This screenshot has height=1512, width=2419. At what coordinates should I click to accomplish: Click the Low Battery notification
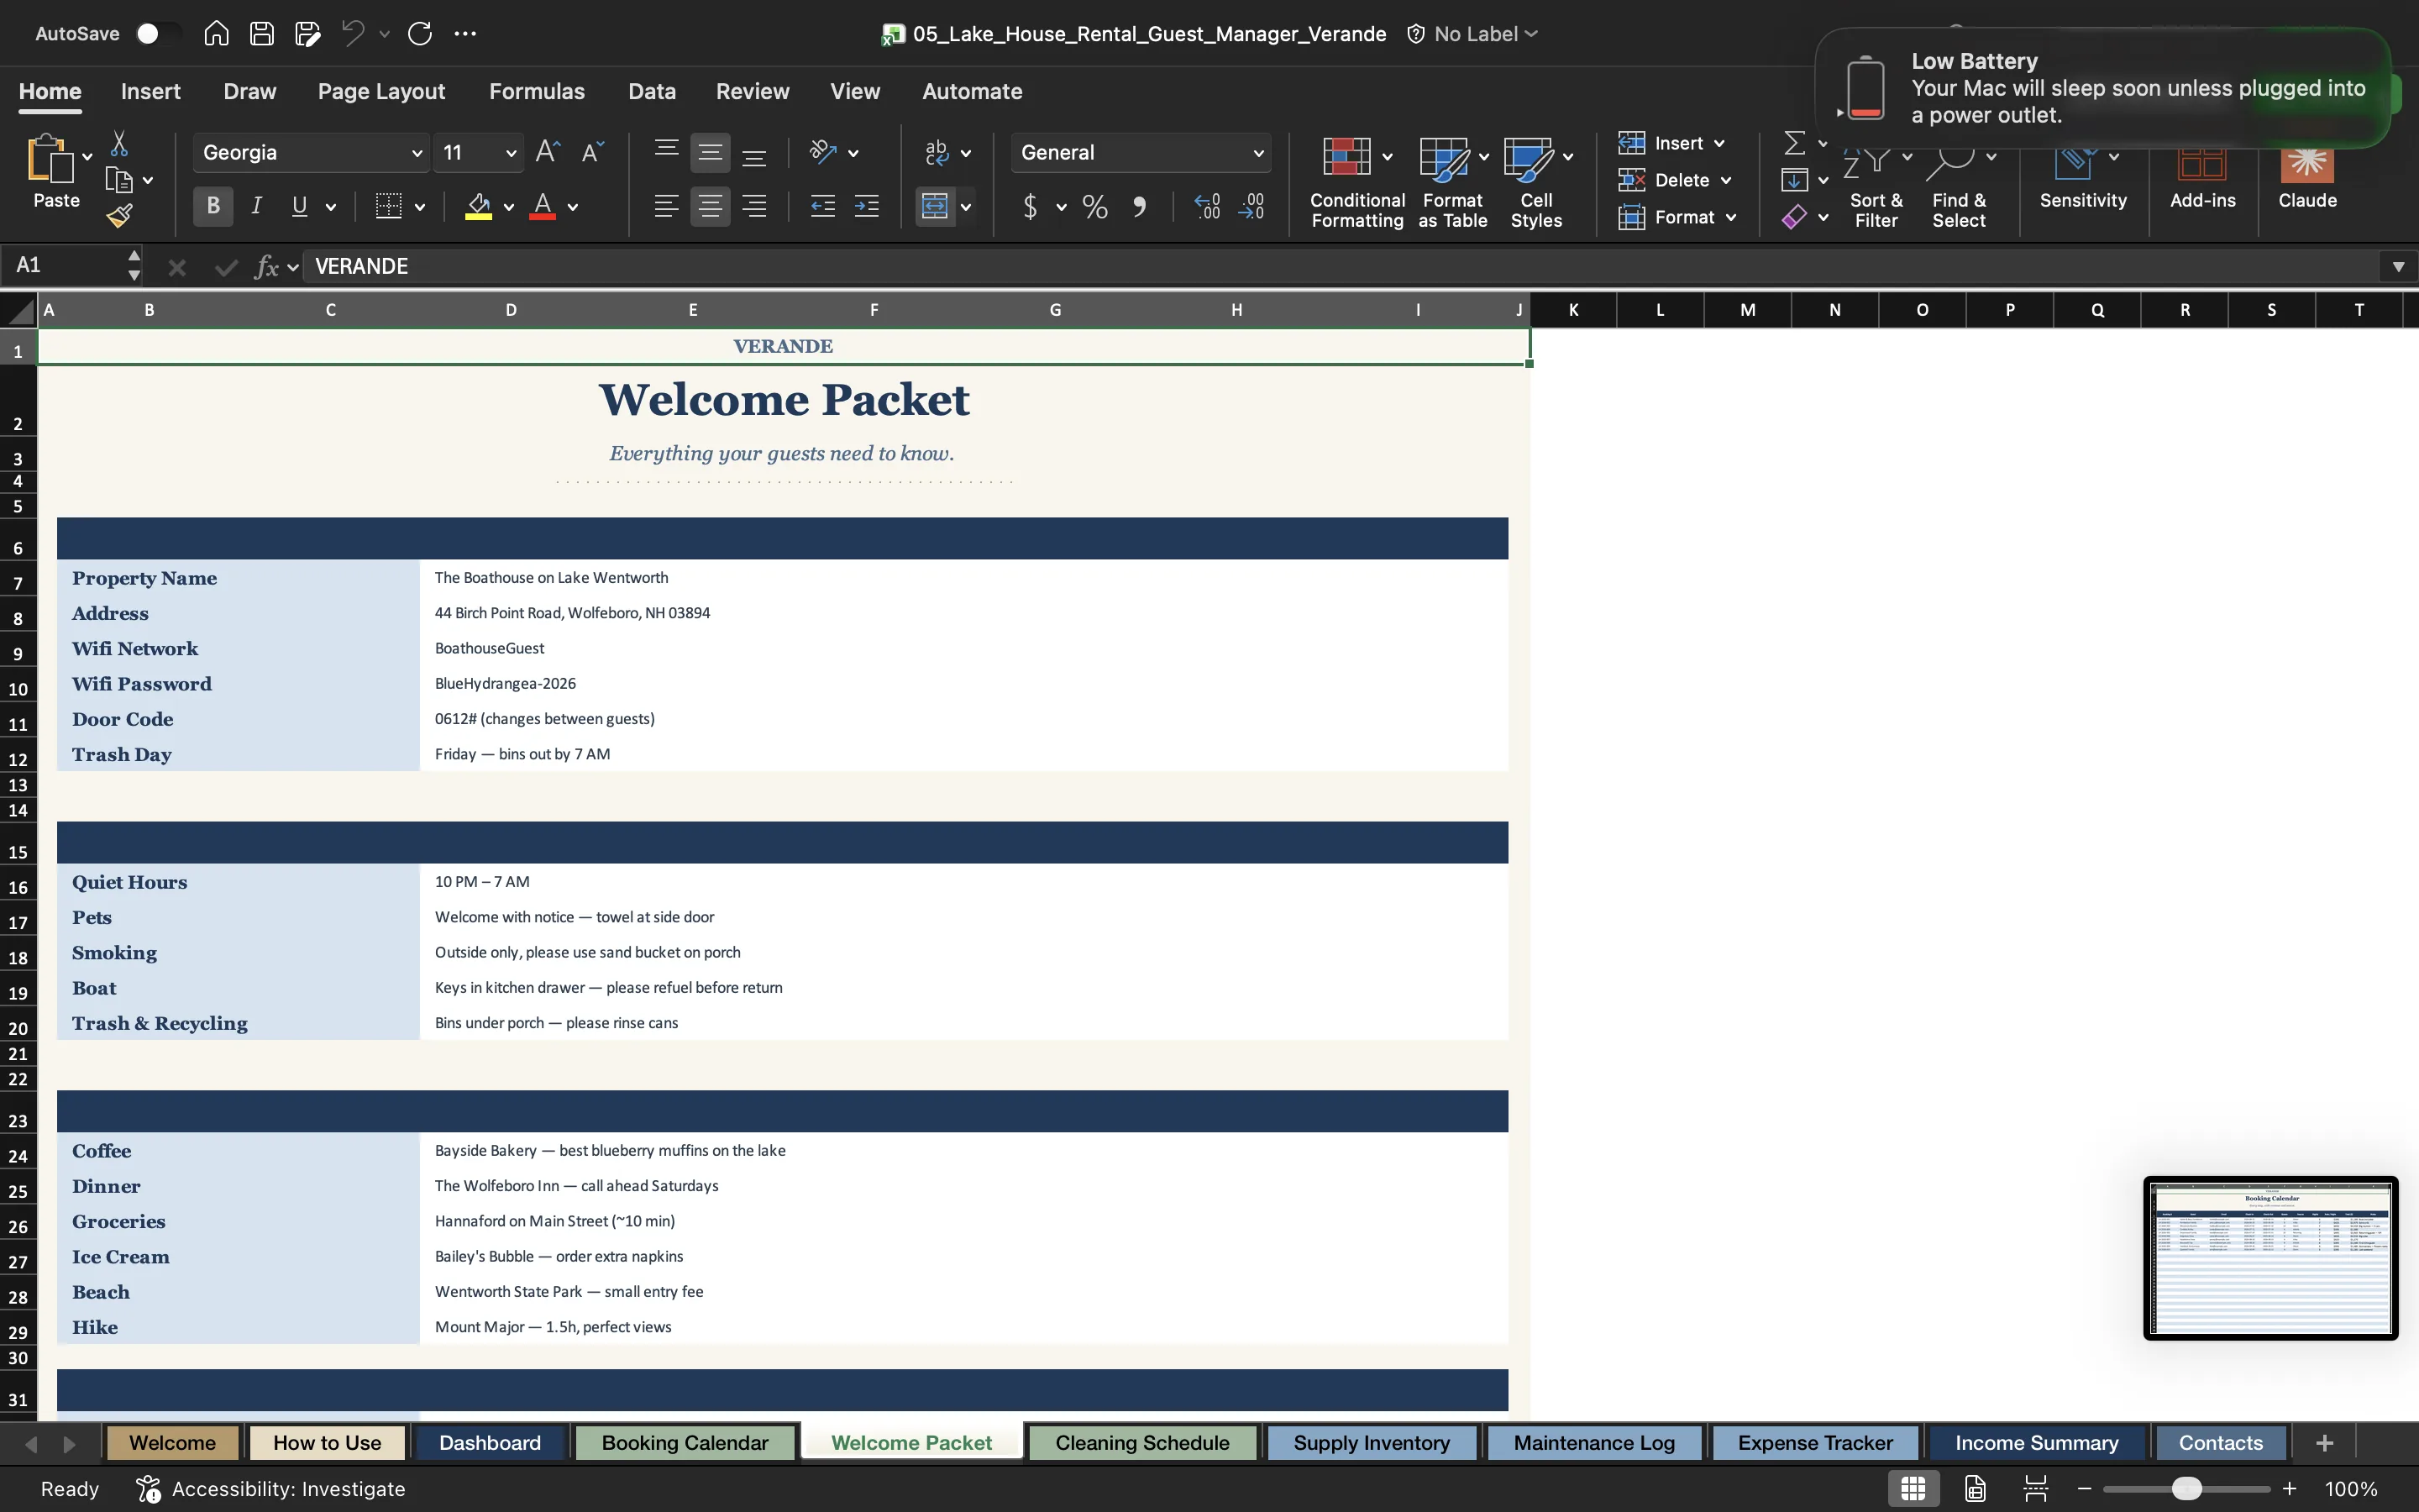2102,88
